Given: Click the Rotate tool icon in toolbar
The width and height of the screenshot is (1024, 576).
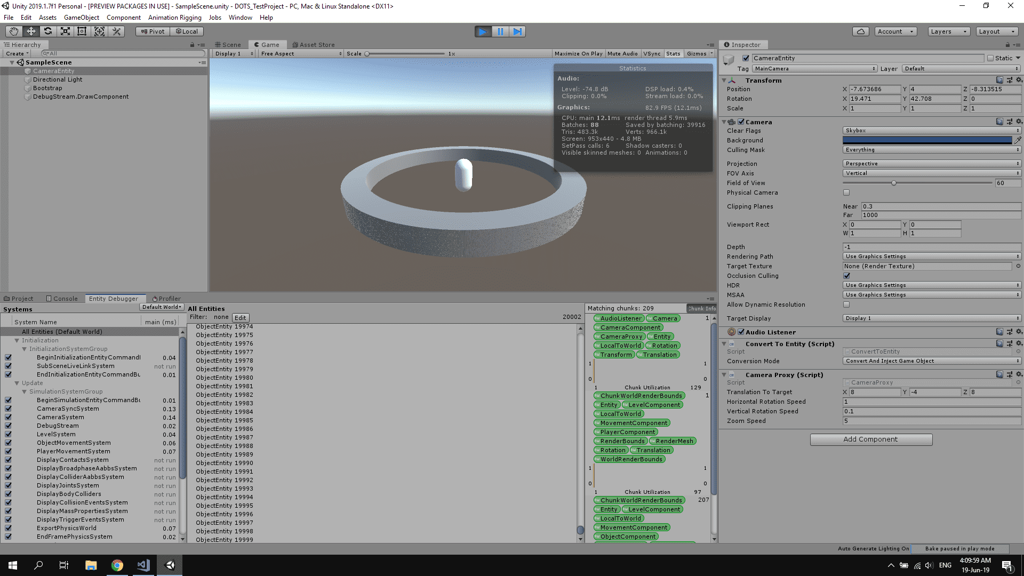Looking at the screenshot, I should pyautogui.click(x=47, y=31).
